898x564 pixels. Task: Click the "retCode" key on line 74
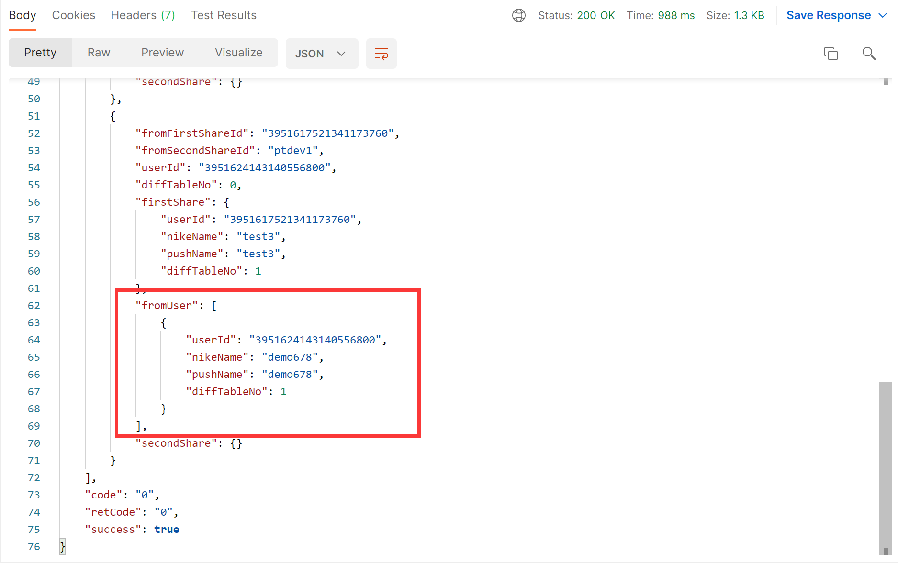click(x=113, y=512)
